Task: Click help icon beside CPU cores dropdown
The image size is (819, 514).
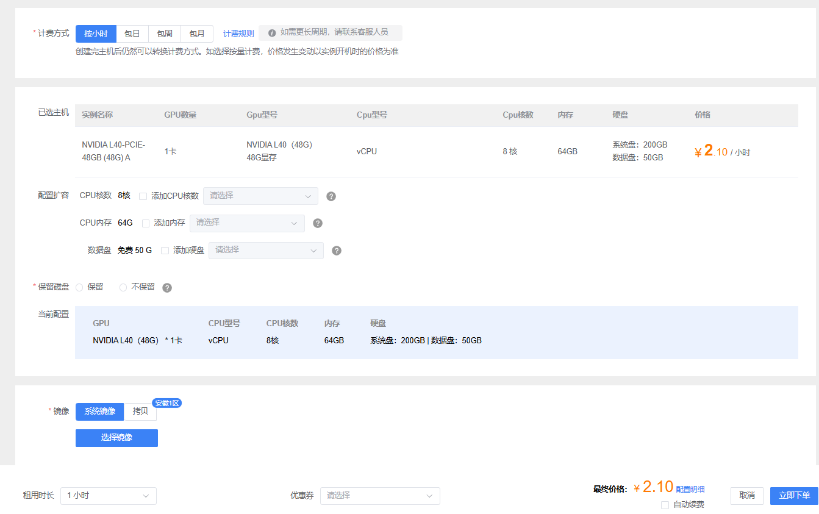Action: [x=331, y=196]
